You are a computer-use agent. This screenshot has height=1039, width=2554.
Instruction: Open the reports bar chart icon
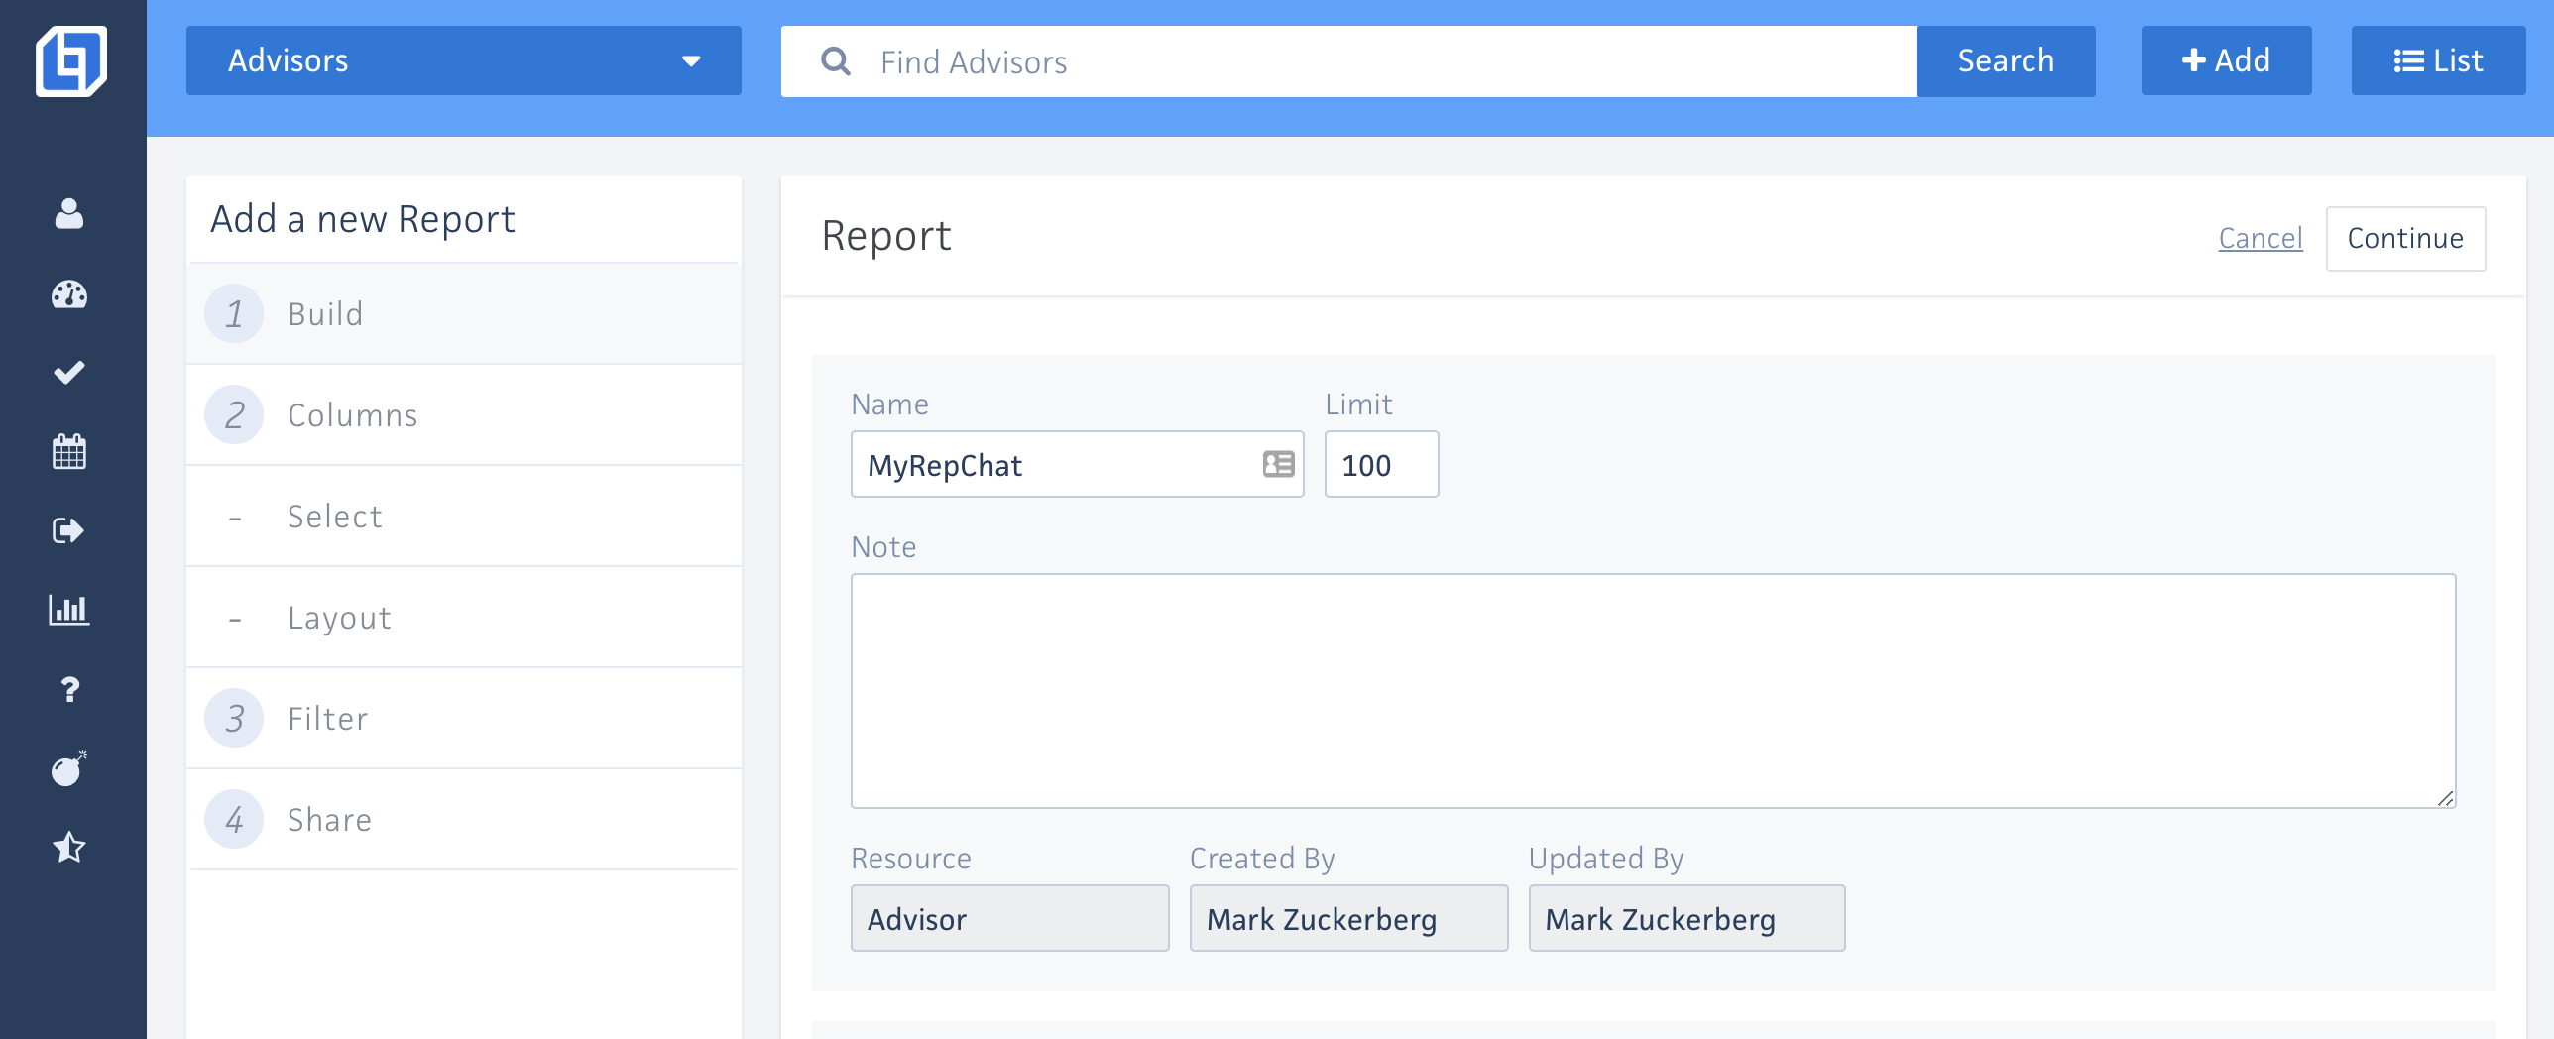69,610
